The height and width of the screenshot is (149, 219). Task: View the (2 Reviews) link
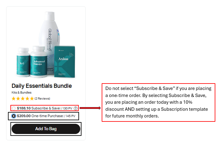pos(42,99)
